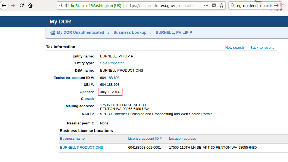Save page to Pocket icon

click(214, 5)
